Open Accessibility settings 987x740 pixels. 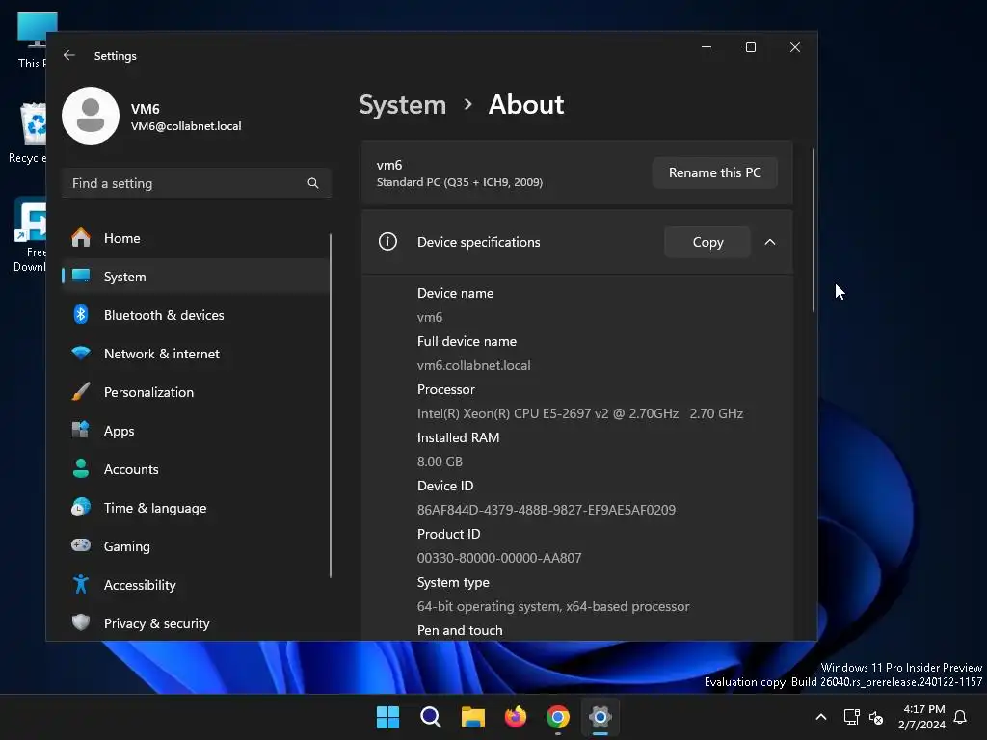(195, 585)
